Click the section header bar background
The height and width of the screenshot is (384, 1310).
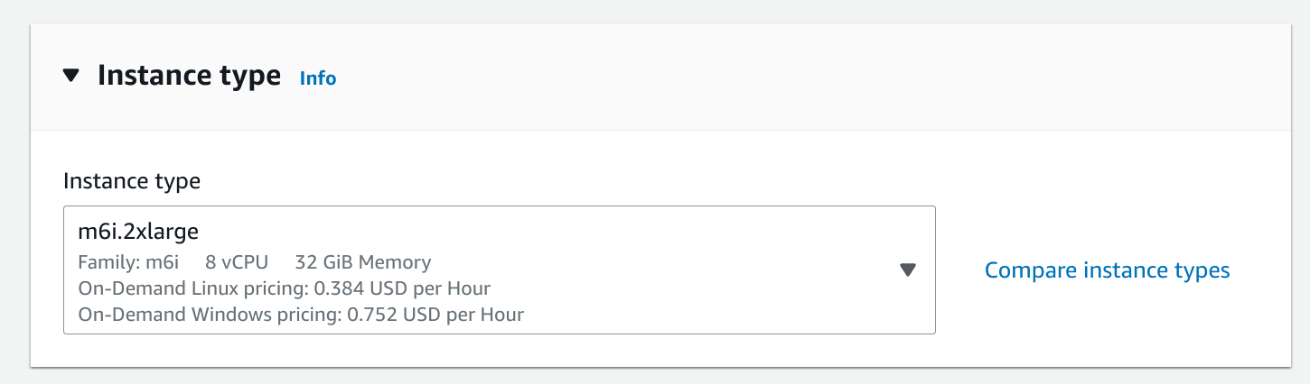[813, 78]
